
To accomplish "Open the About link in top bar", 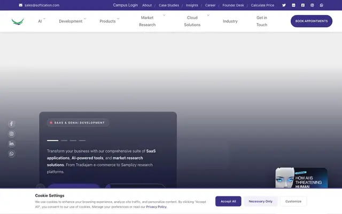I will pos(147,5).
